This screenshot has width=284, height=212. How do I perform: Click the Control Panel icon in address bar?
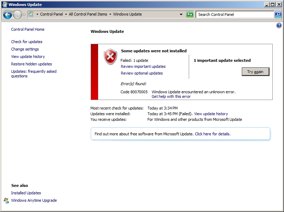(31, 14)
